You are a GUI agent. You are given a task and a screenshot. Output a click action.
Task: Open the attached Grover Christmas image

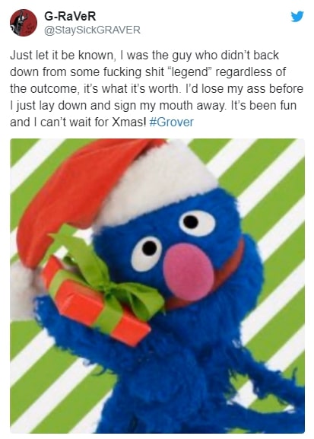point(157,286)
